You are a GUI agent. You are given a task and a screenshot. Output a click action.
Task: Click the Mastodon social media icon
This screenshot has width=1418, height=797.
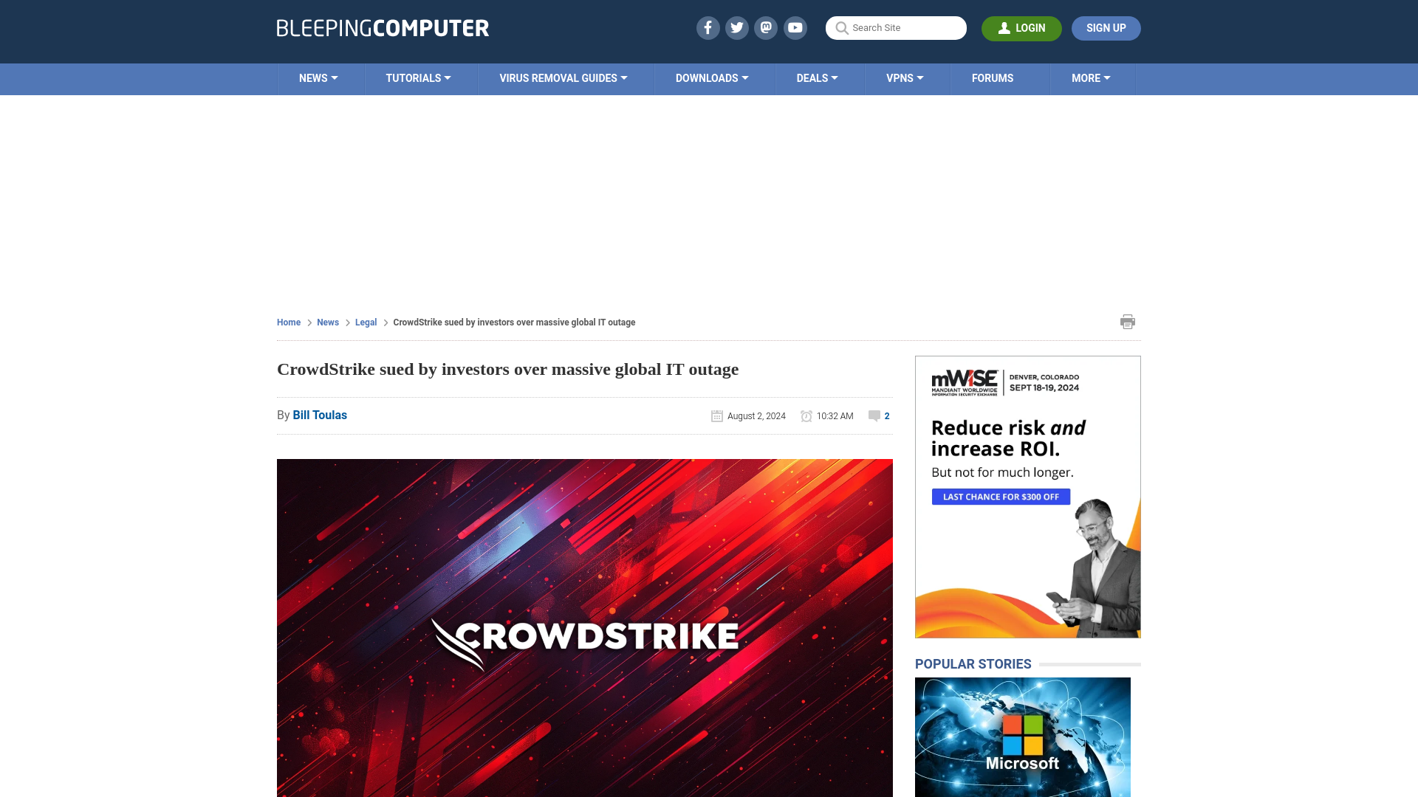point(767,27)
